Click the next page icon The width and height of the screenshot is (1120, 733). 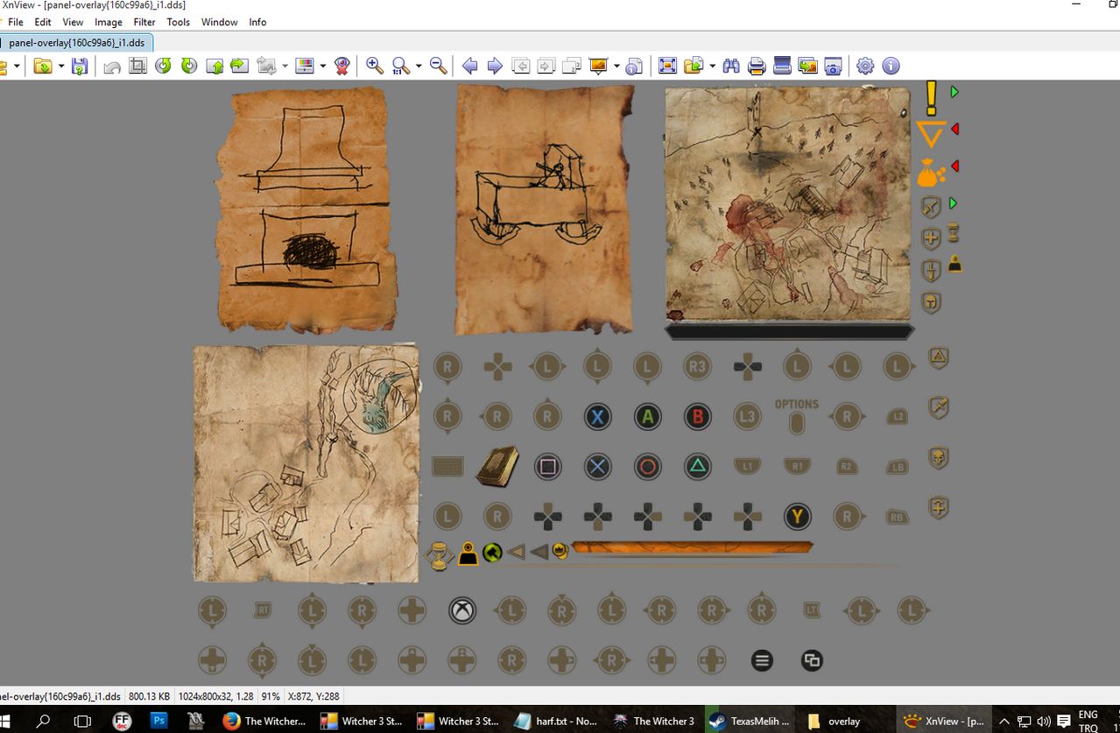546,66
